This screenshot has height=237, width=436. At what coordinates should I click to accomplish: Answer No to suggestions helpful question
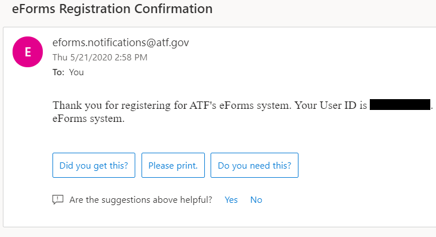(x=256, y=200)
